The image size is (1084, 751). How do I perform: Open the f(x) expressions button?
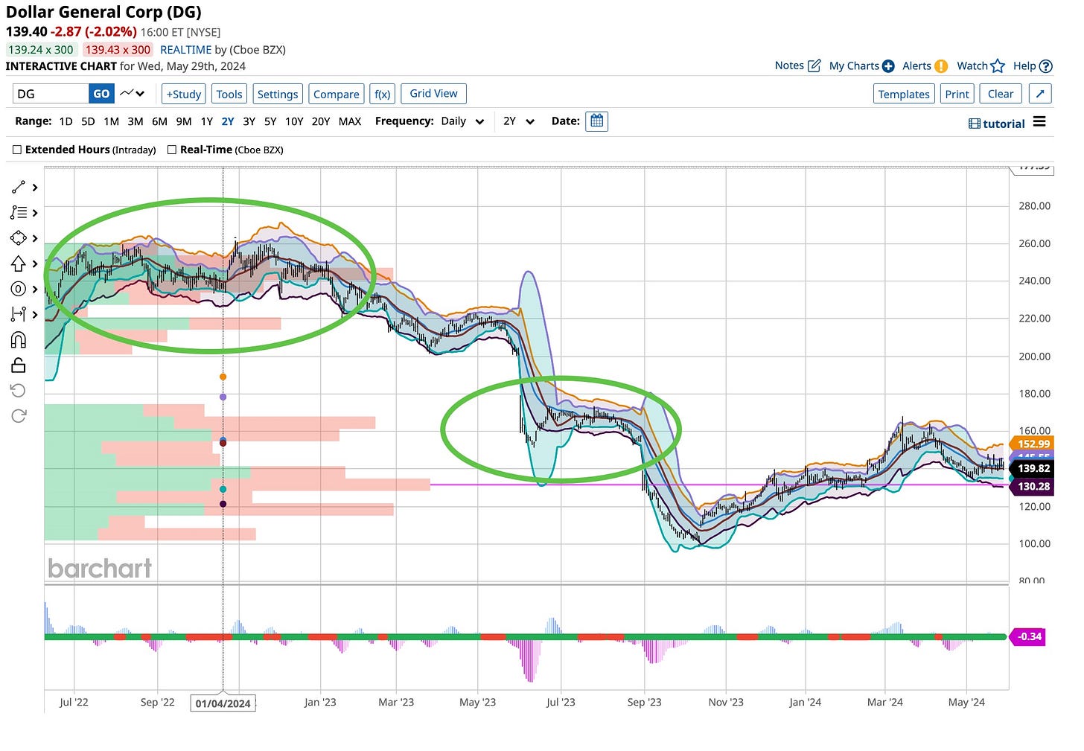[383, 94]
